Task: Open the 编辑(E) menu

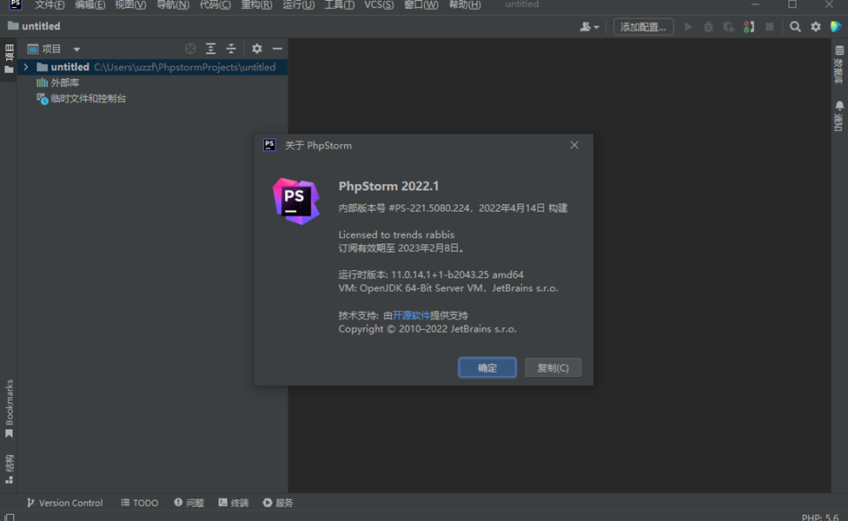Action: (x=89, y=5)
